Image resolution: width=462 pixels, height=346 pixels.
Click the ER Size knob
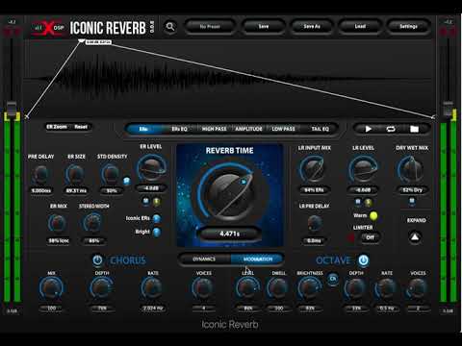click(x=75, y=175)
